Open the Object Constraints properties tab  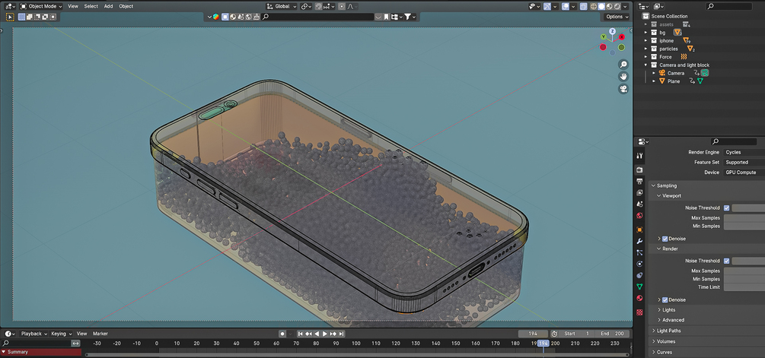[x=639, y=275]
